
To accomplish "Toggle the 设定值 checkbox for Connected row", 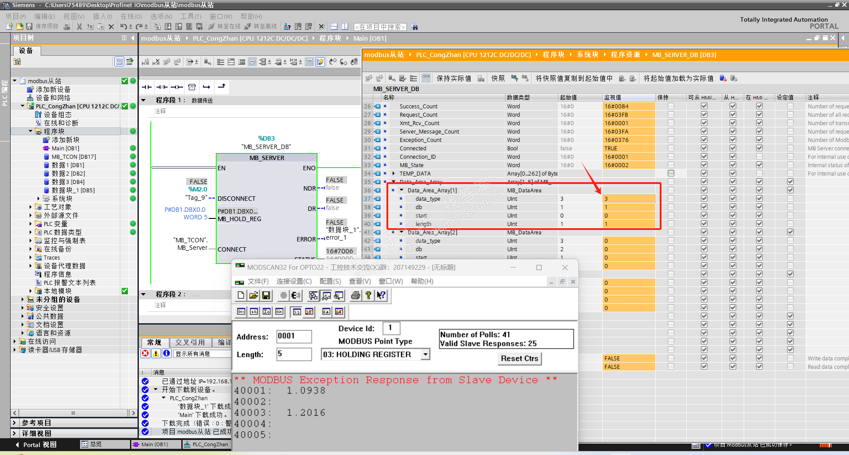I will 790,149.
